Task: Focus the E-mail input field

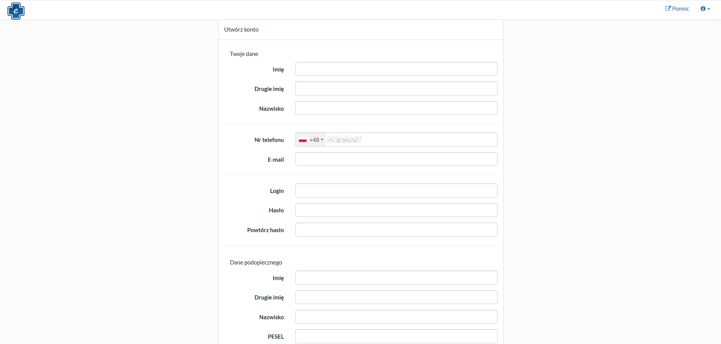Action: click(x=396, y=159)
